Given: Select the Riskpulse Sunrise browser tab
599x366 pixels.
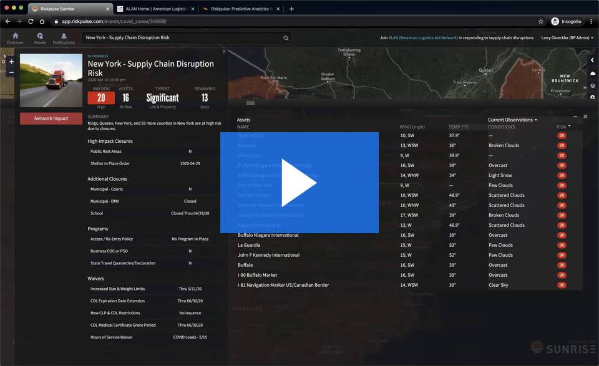Looking at the screenshot, I should click(71, 9).
